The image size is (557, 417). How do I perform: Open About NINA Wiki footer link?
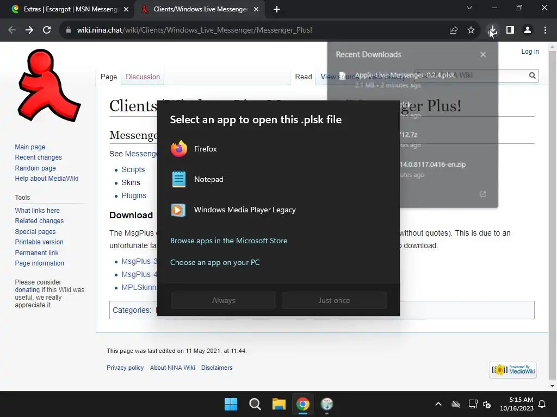point(172,368)
